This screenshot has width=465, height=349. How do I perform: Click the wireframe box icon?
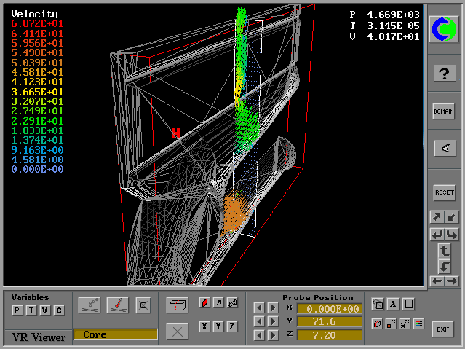[x=176, y=305]
